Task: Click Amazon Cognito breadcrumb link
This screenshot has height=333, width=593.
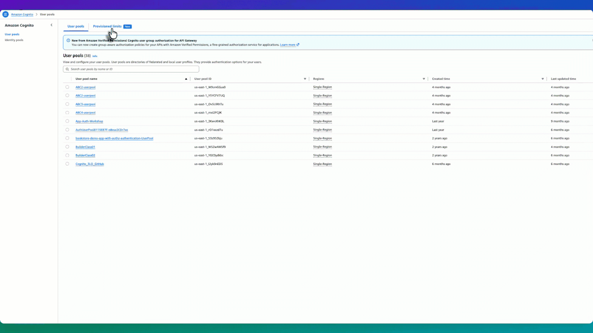Action: pos(22,14)
